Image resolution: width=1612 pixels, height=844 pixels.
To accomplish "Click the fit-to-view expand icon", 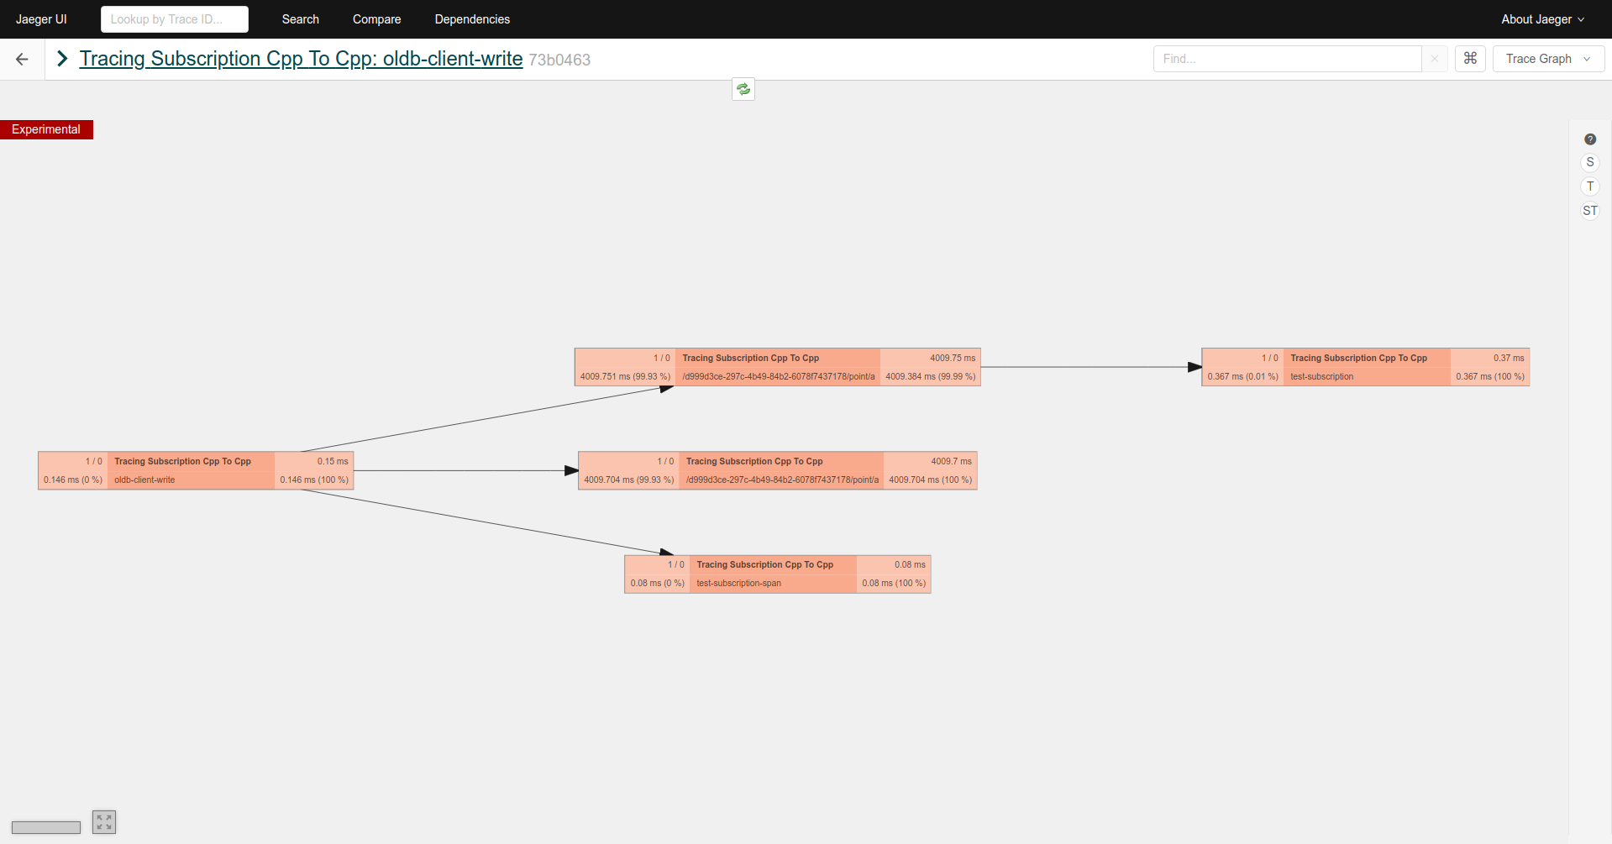I will tap(104, 821).
